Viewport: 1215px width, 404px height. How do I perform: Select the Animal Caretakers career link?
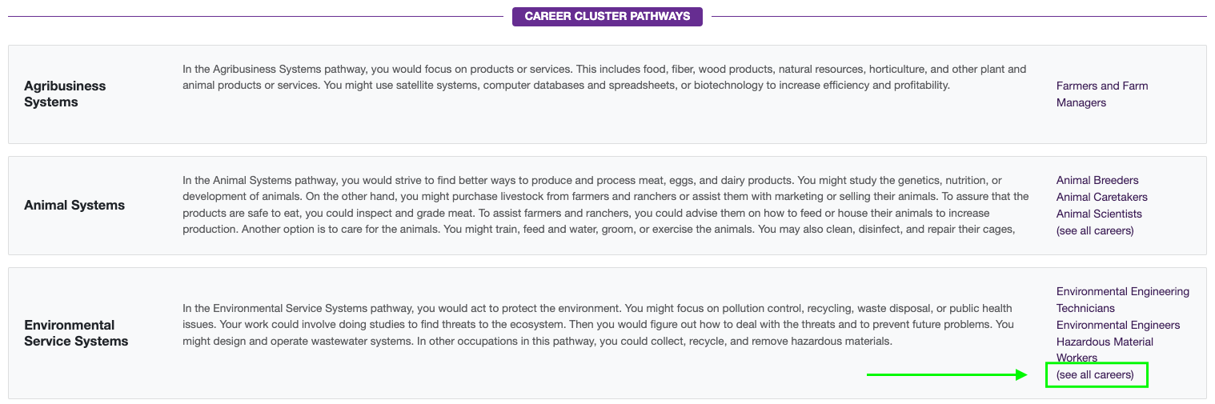[x=1102, y=197]
